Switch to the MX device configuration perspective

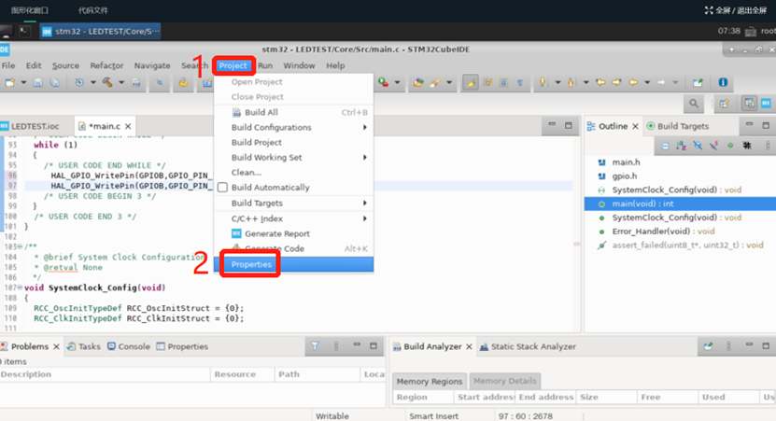[x=766, y=103]
